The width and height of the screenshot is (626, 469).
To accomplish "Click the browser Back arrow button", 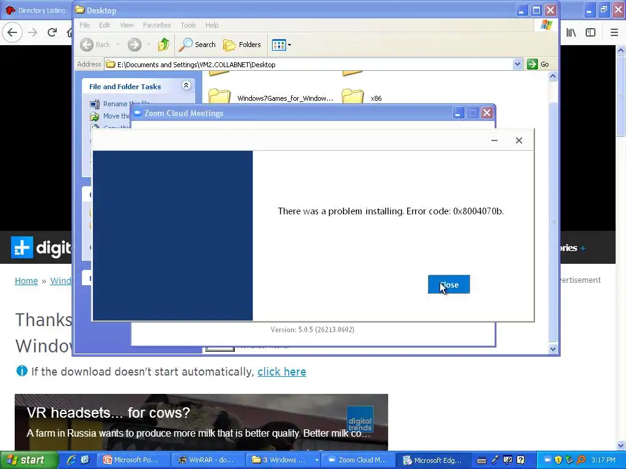I will [12, 32].
